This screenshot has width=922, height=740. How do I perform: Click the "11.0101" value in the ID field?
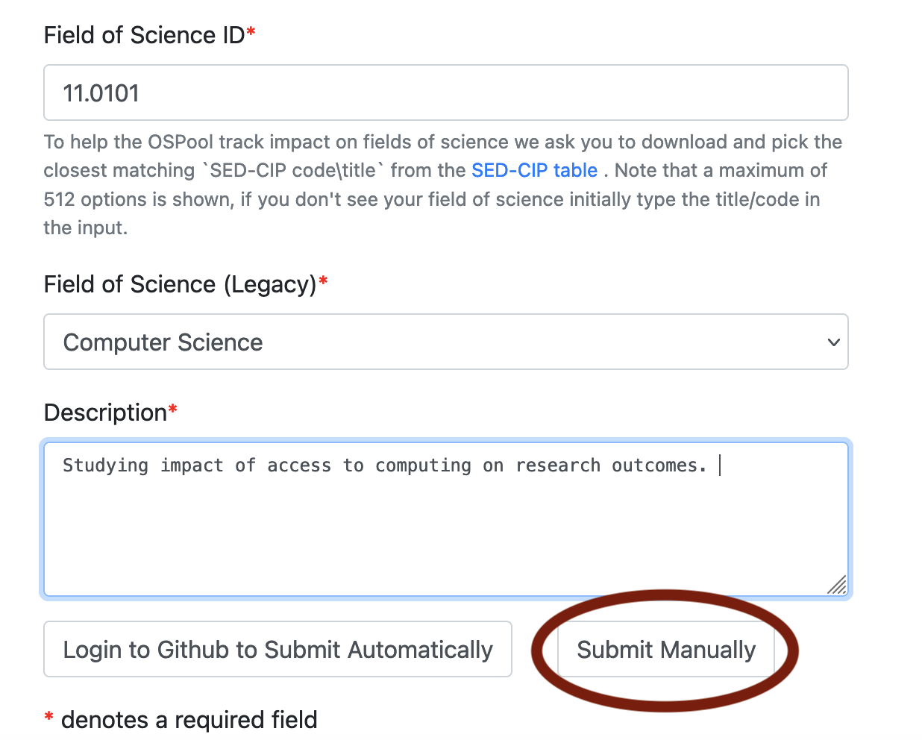click(x=101, y=93)
